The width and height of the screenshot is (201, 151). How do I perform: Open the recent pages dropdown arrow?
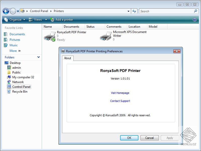click(18, 11)
